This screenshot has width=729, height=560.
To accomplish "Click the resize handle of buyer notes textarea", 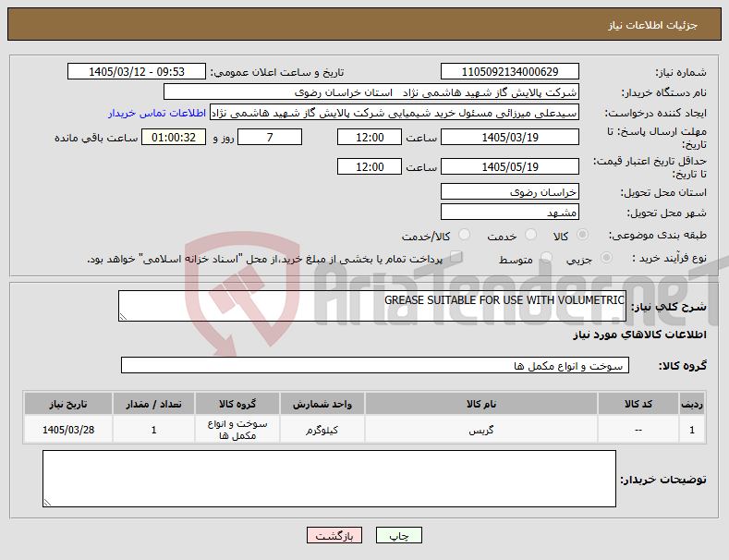I will click(x=47, y=503).
